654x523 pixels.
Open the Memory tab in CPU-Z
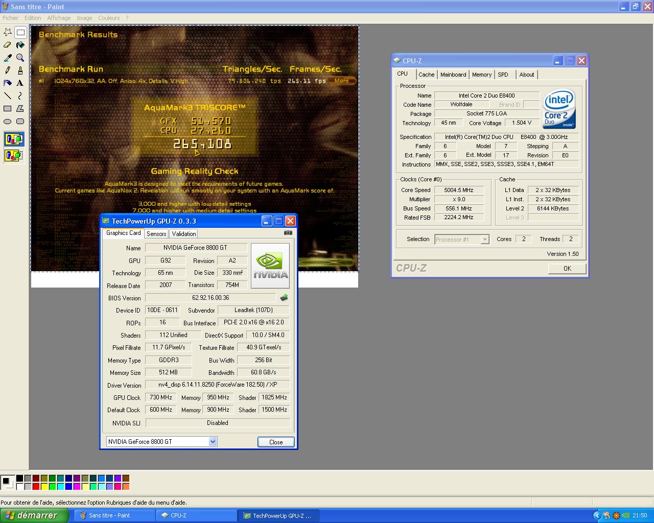[x=481, y=75]
